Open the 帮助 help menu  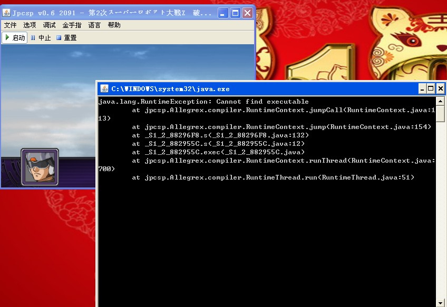coord(114,25)
